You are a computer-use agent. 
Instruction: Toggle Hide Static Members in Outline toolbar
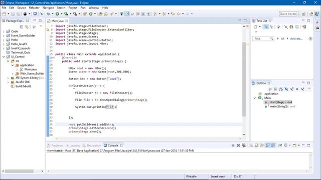292,89
